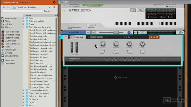Click Bypass insert FX button
Image resolution: width=191 pixels, height=107 pixels.
(91, 25)
